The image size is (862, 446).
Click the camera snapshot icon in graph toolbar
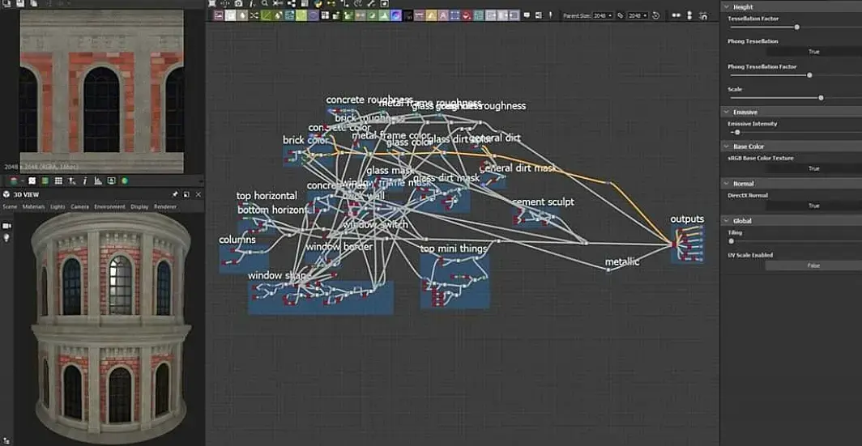click(238, 3)
